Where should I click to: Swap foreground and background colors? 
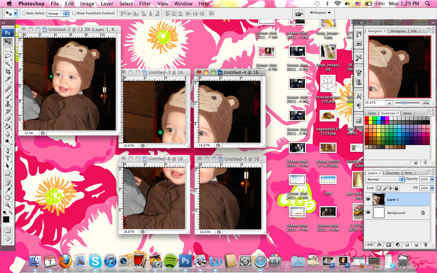pos(11,213)
